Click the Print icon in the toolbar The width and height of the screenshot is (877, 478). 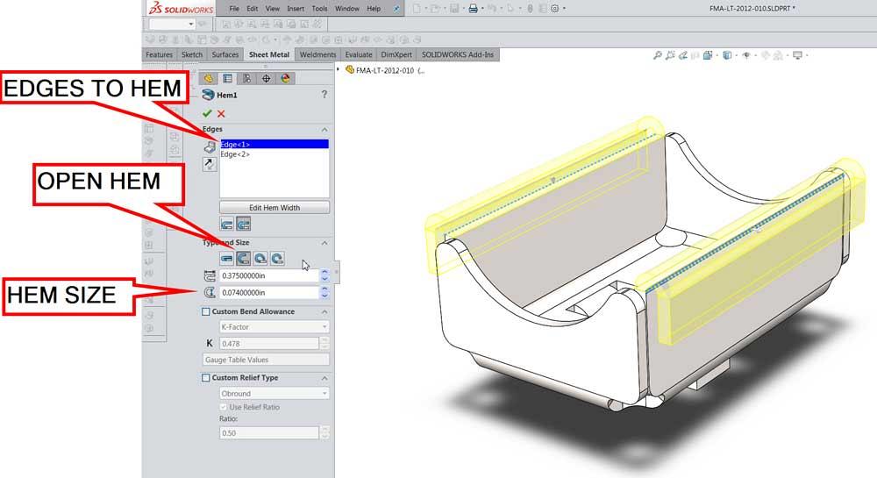point(473,8)
